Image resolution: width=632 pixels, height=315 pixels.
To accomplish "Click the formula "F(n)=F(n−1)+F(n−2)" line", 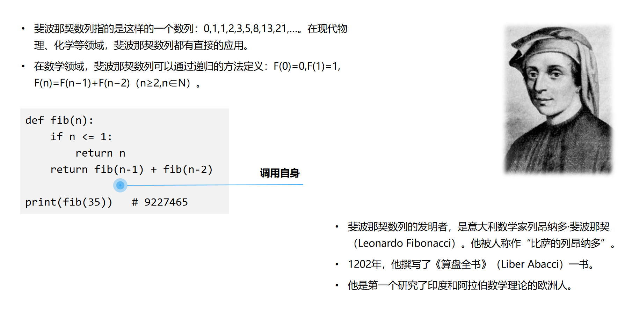I will click(x=82, y=83).
